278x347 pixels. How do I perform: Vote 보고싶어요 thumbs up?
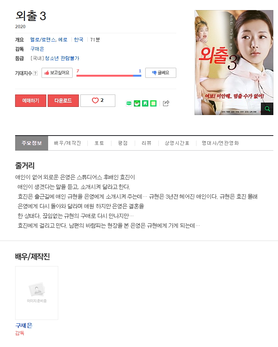[x=57, y=73]
